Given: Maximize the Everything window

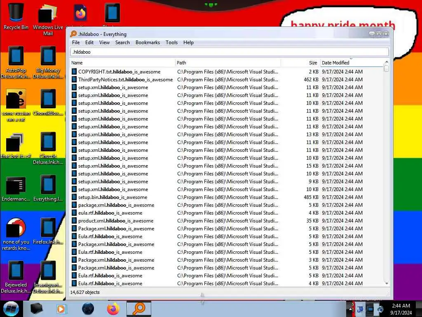Looking at the screenshot, I should (x=379, y=34).
